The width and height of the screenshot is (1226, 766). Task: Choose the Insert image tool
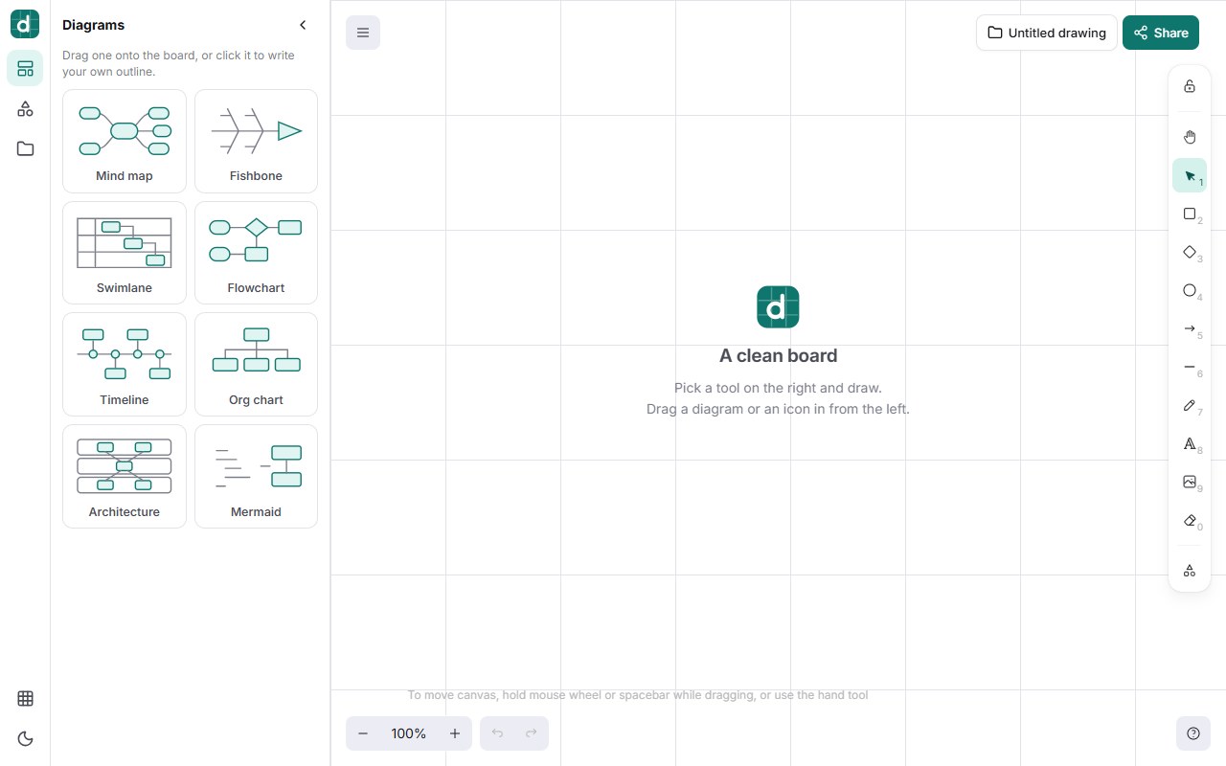coord(1190,482)
